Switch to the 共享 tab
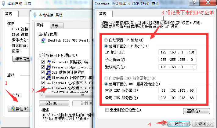 coord(55,26)
